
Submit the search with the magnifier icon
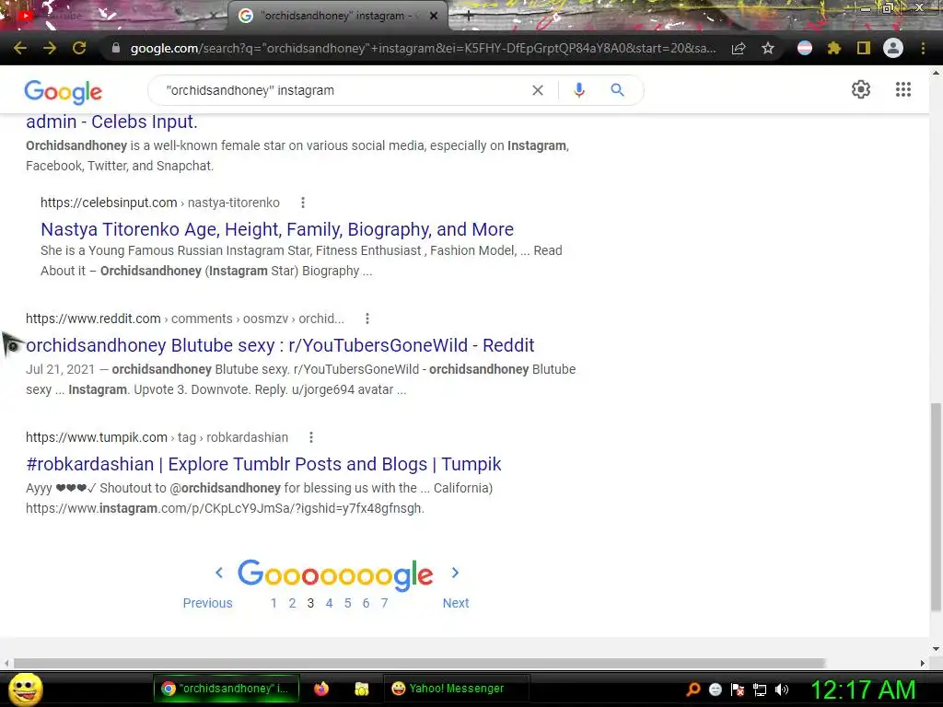point(617,90)
